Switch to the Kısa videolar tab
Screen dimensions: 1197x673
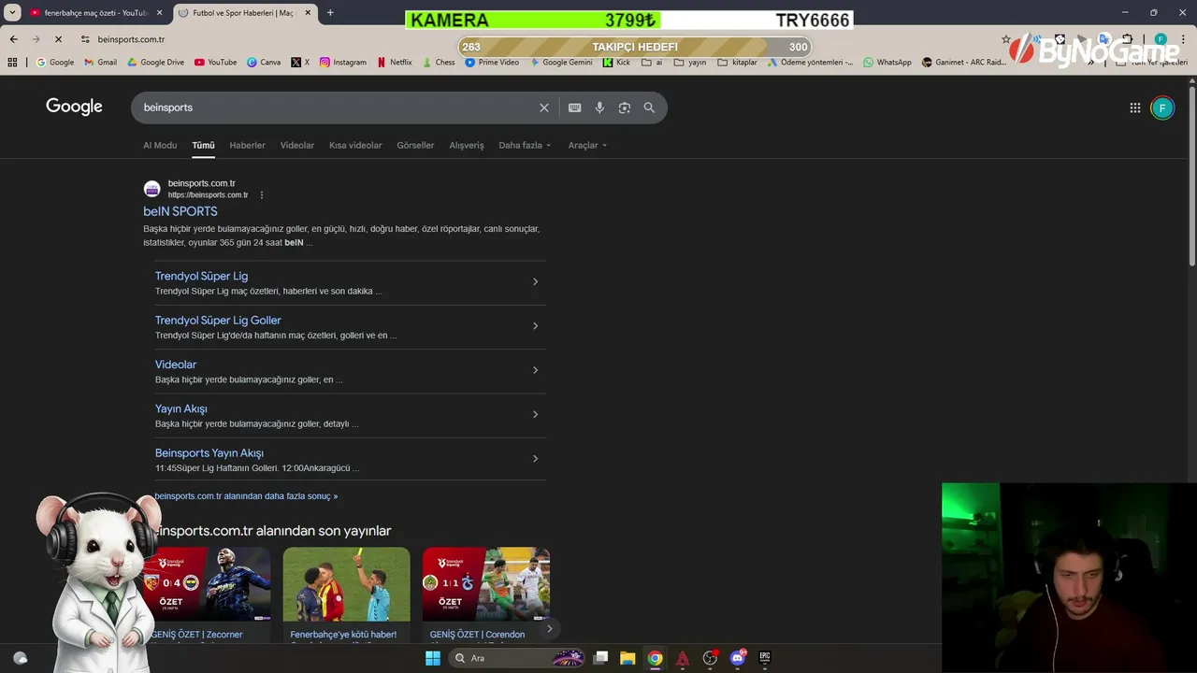[355, 146]
